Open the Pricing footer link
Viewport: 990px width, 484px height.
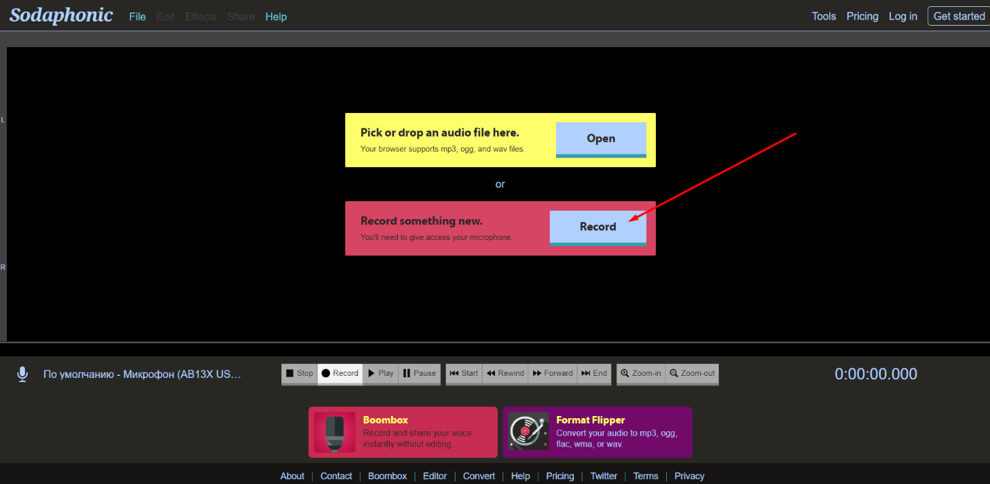tap(560, 476)
